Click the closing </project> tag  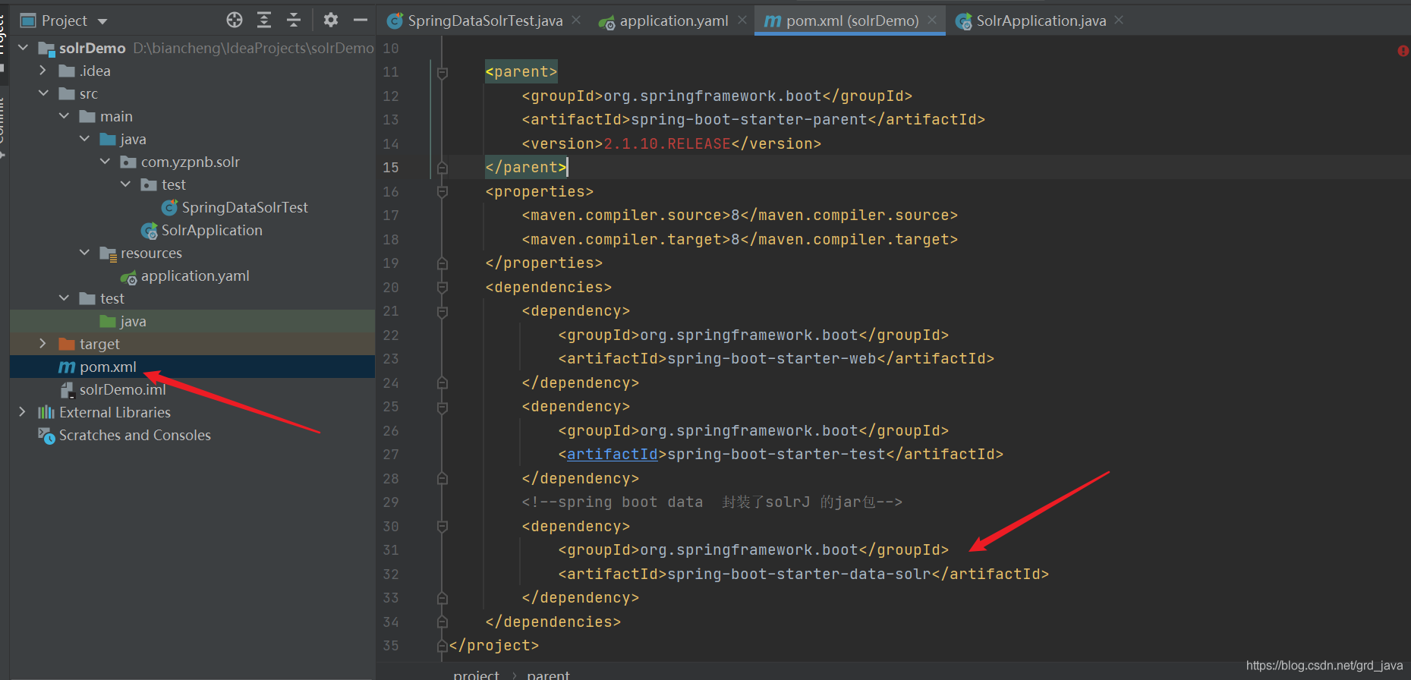(x=494, y=646)
